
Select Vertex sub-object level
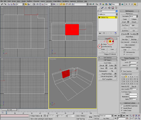[101, 41]
